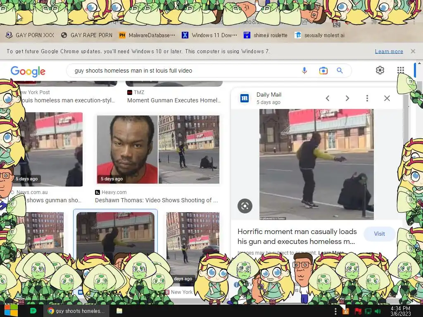Click the 'Daily Mail' preview source name
423x317 pixels.
click(x=269, y=95)
